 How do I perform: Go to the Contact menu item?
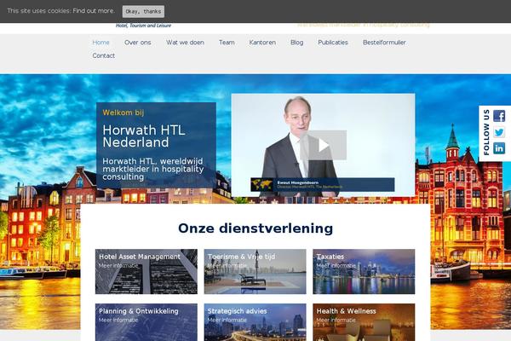(104, 55)
